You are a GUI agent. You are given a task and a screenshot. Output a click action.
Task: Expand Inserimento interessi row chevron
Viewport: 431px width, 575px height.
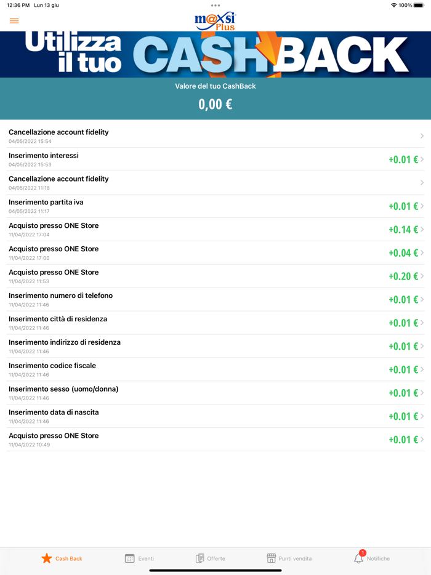pos(422,159)
